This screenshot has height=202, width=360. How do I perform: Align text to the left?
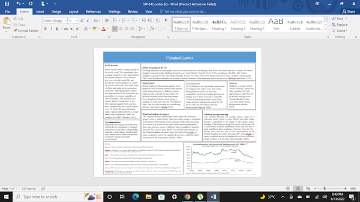[114, 29]
